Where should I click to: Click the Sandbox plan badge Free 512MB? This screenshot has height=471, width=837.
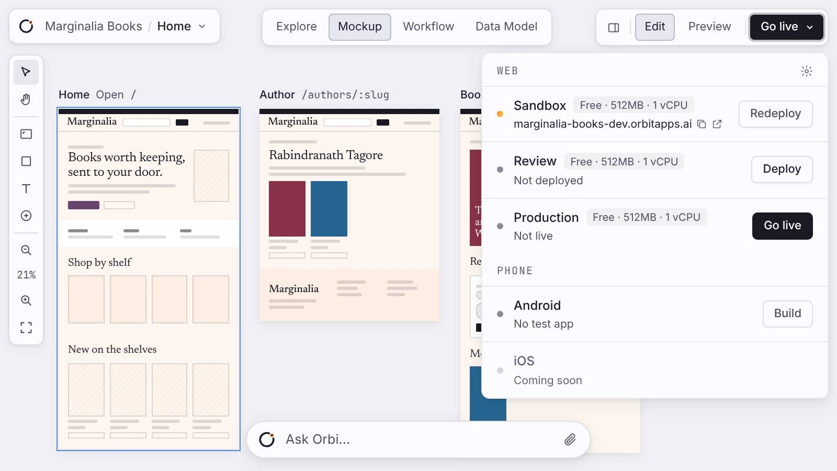[634, 105]
